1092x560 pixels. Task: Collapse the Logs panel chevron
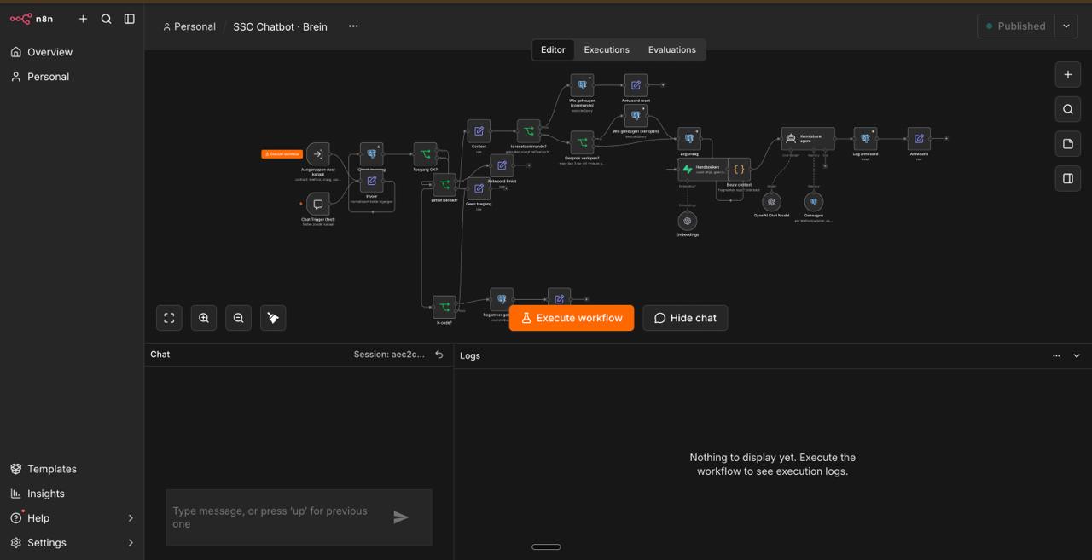tap(1077, 355)
